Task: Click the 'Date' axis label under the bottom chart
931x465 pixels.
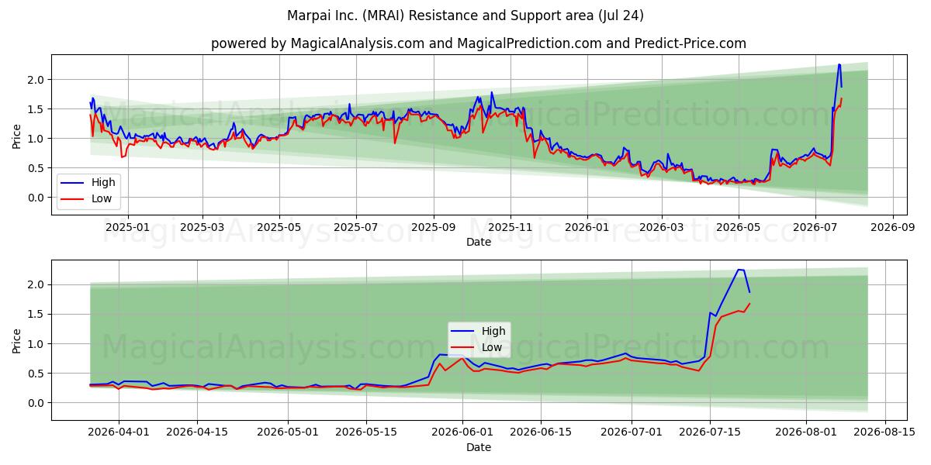Action: [479, 447]
